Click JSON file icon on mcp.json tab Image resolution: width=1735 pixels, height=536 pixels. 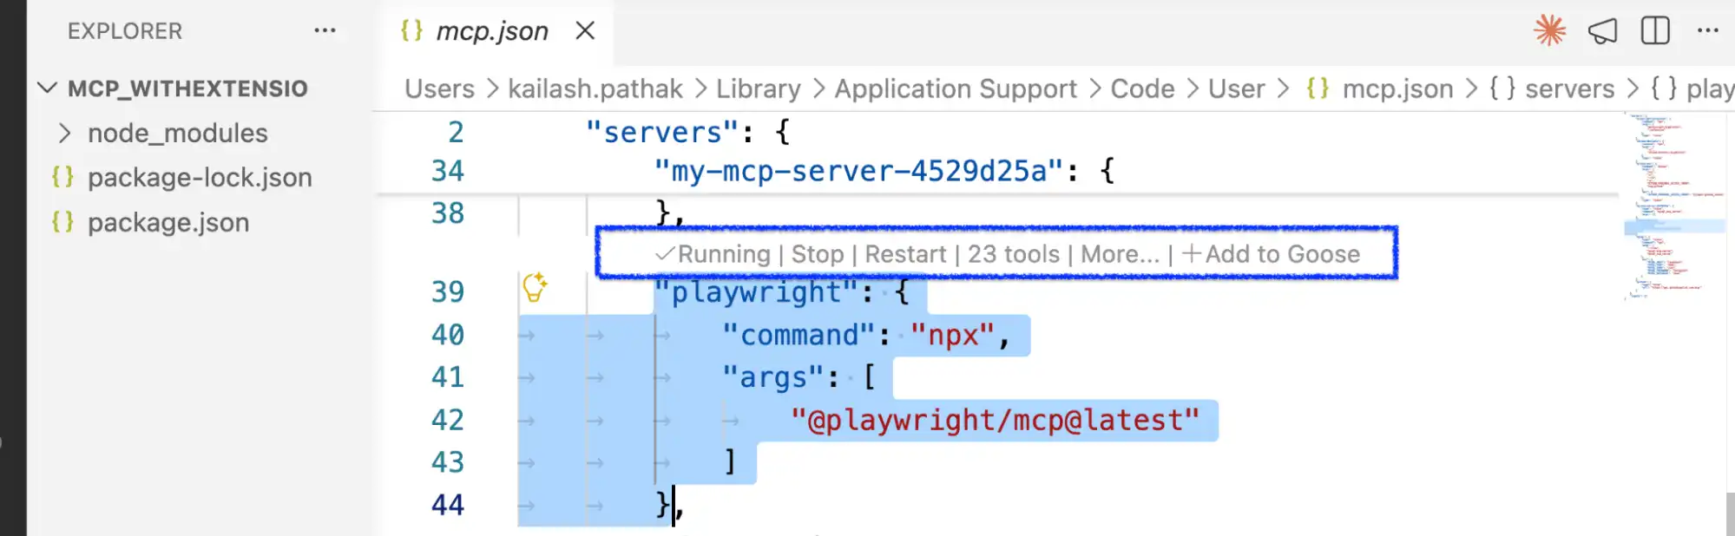tap(411, 31)
